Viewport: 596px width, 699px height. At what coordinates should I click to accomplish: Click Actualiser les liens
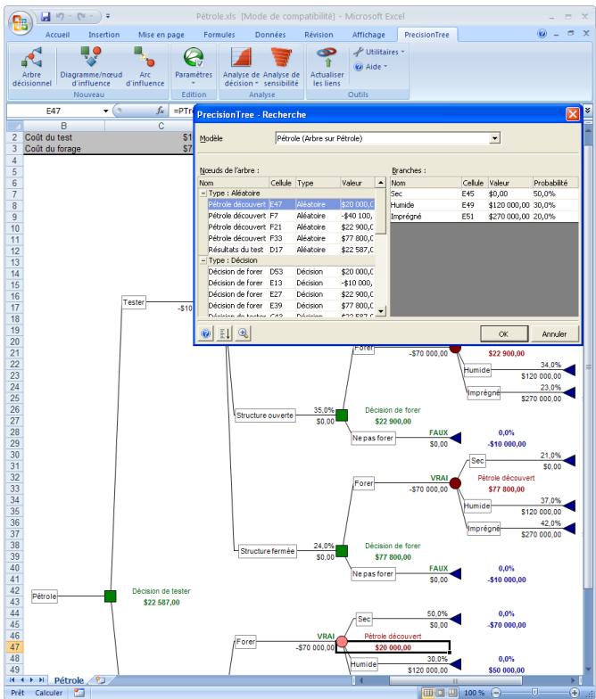(x=327, y=66)
